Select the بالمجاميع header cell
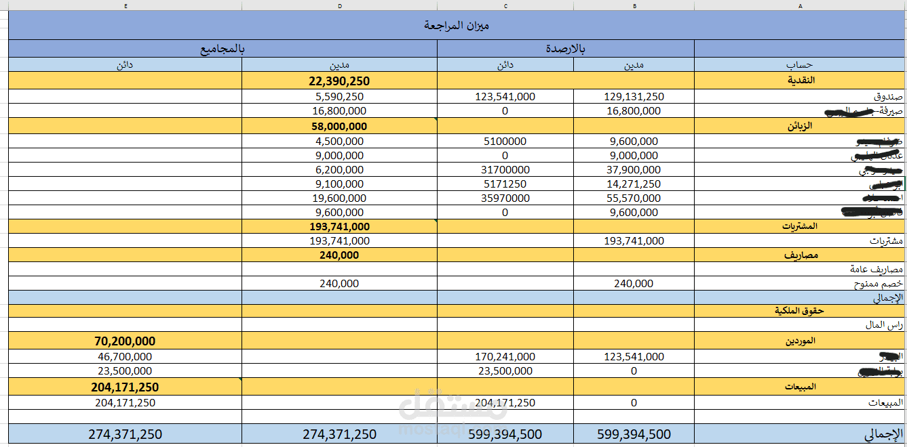Viewport: 907px width, 447px height. [223, 49]
